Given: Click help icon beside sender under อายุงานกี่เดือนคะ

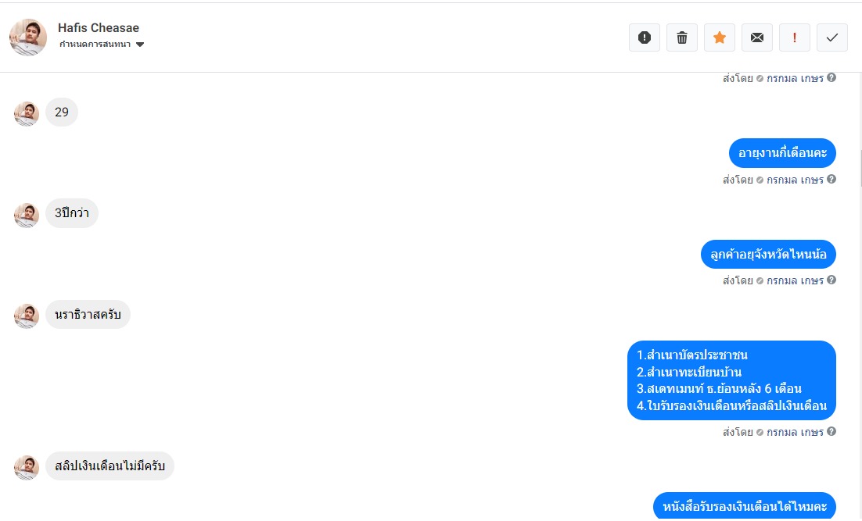Looking at the screenshot, I should tap(831, 179).
